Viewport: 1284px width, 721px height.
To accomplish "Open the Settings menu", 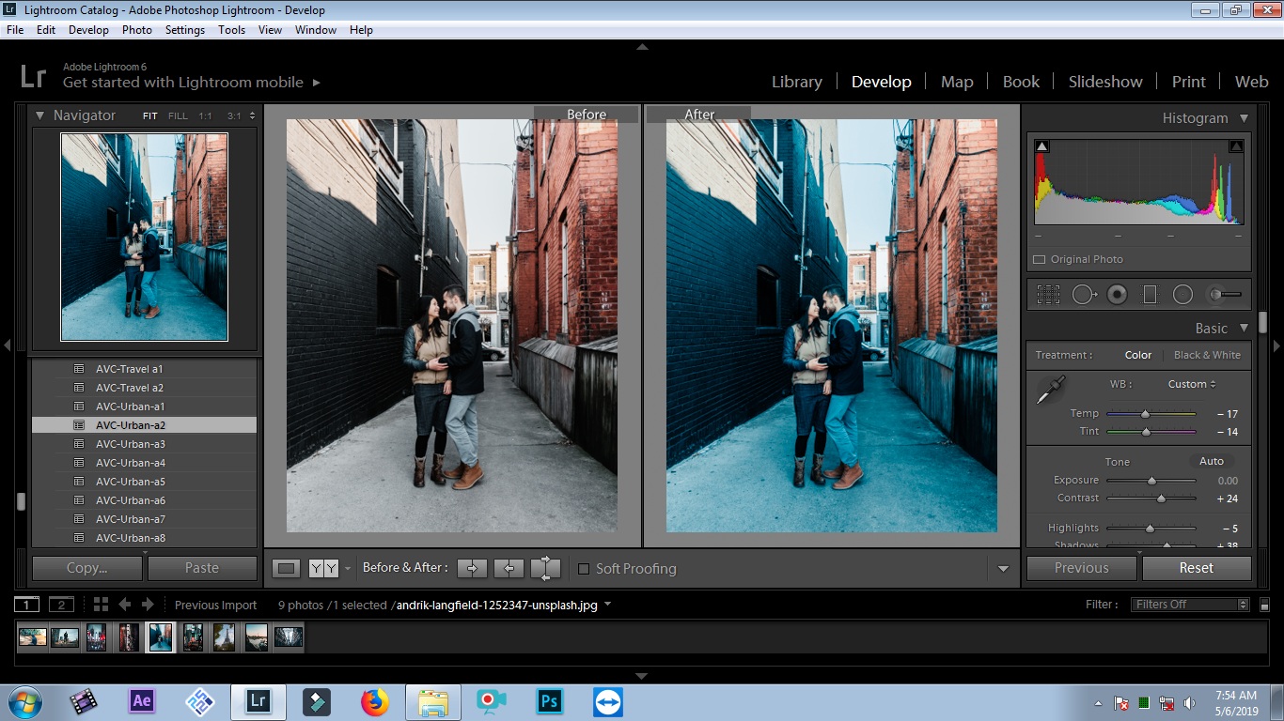I will pos(185,30).
